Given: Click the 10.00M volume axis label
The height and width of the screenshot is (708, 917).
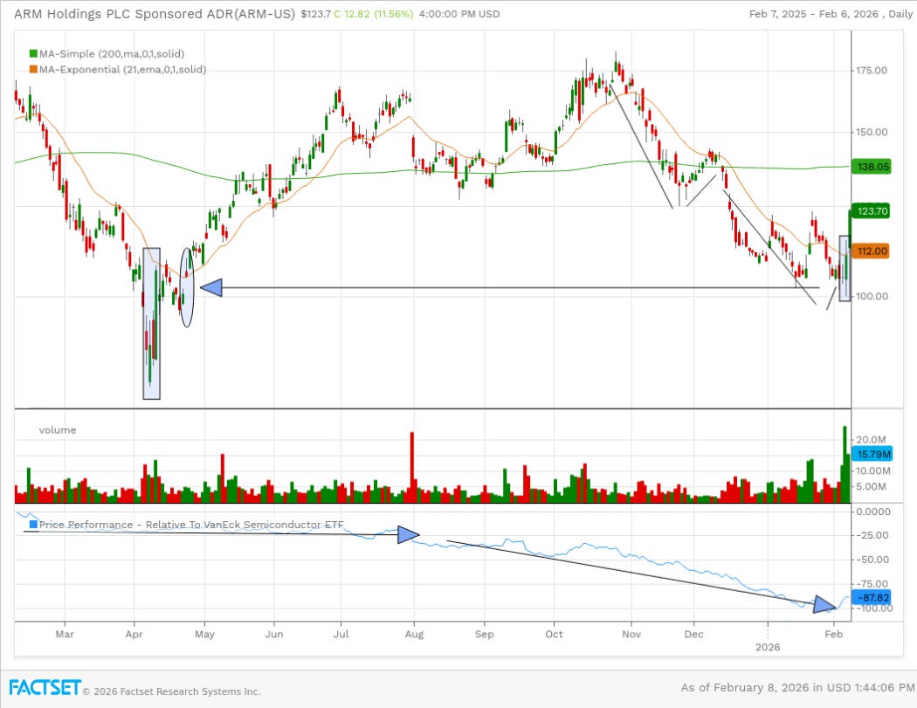Looking at the screenshot, I should [873, 471].
